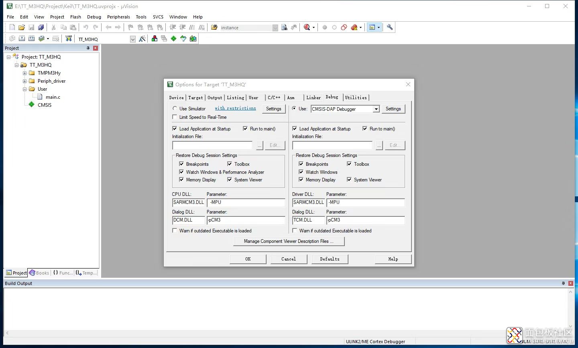This screenshot has height=348, width=578.
Task: Pin the Project panel with pushpin icon
Action: (x=88, y=48)
